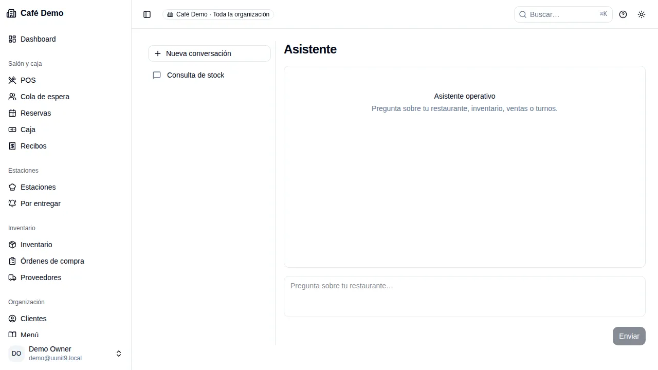
Task: Click the Caja cash icon
Action: pos(12,129)
